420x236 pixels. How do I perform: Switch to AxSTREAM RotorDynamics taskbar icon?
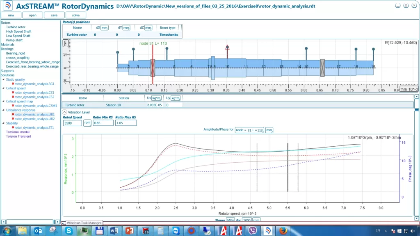(268, 231)
